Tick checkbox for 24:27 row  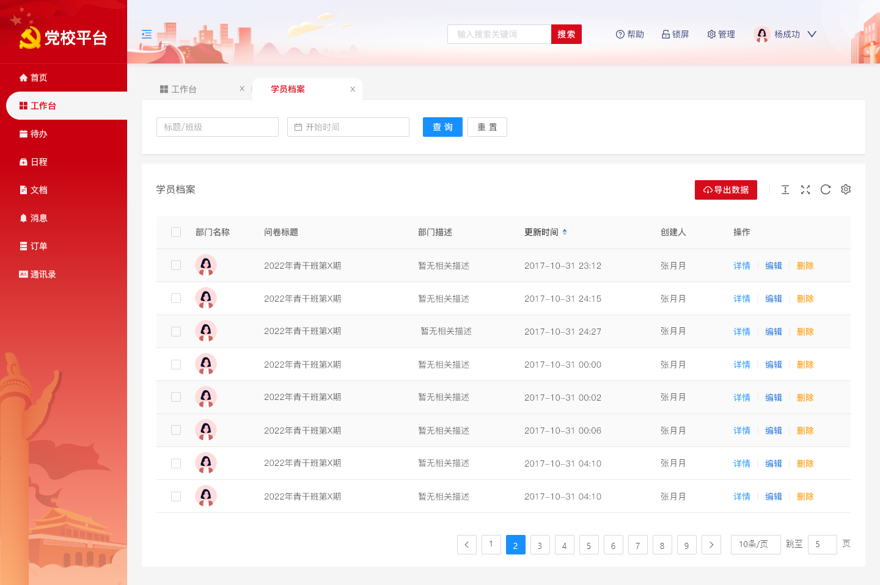pos(176,331)
